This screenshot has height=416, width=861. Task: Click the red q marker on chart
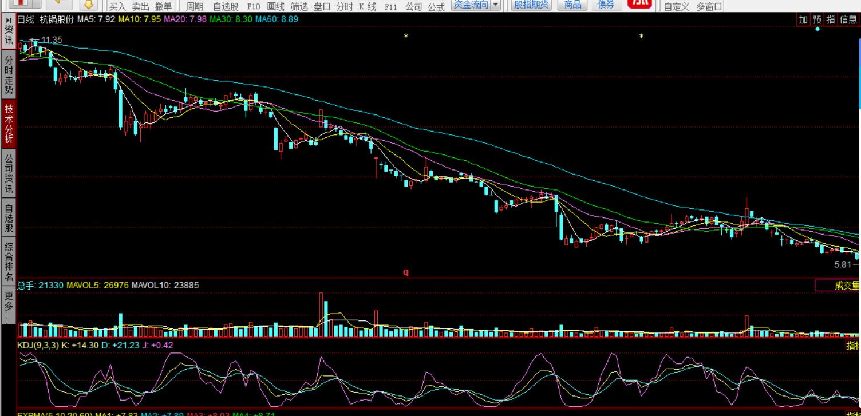pos(406,272)
